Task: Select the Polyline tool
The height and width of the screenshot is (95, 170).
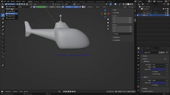Action: click(x=3, y=42)
